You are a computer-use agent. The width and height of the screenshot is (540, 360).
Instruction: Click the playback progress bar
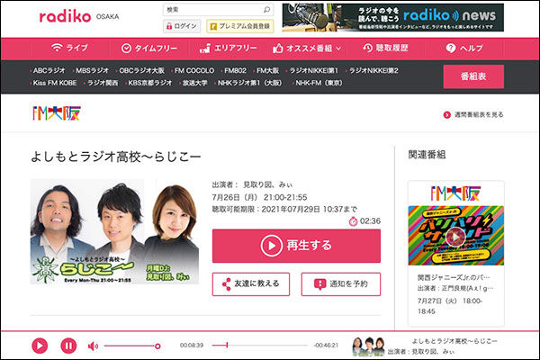click(x=260, y=346)
